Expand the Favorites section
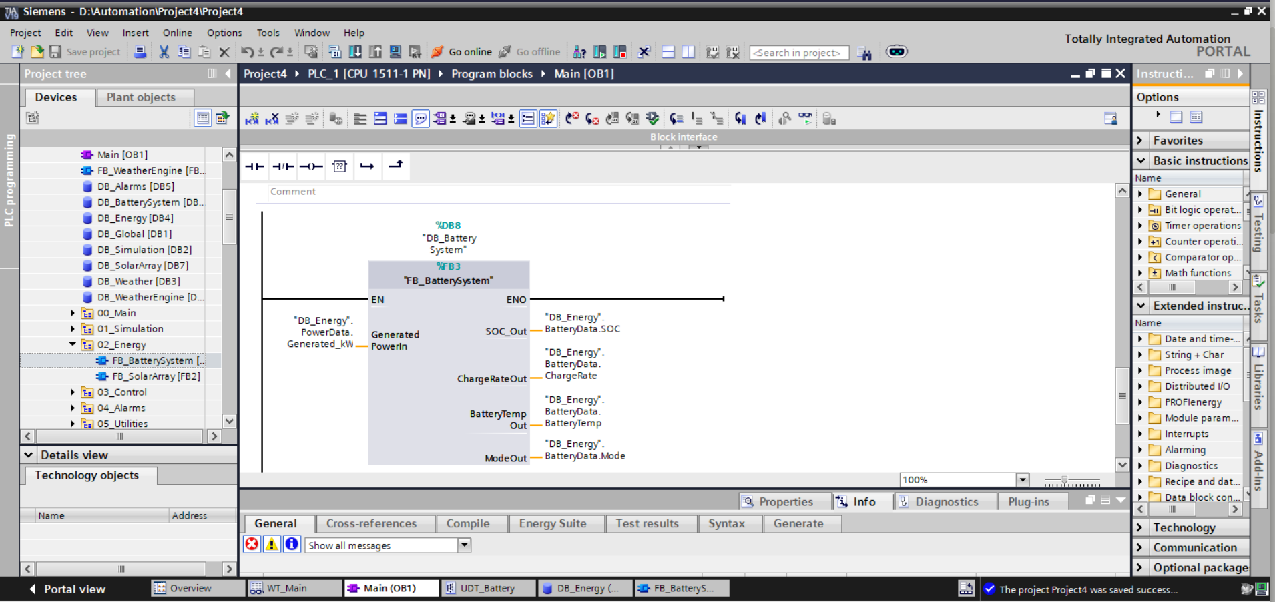This screenshot has height=602, width=1275. [1141, 141]
